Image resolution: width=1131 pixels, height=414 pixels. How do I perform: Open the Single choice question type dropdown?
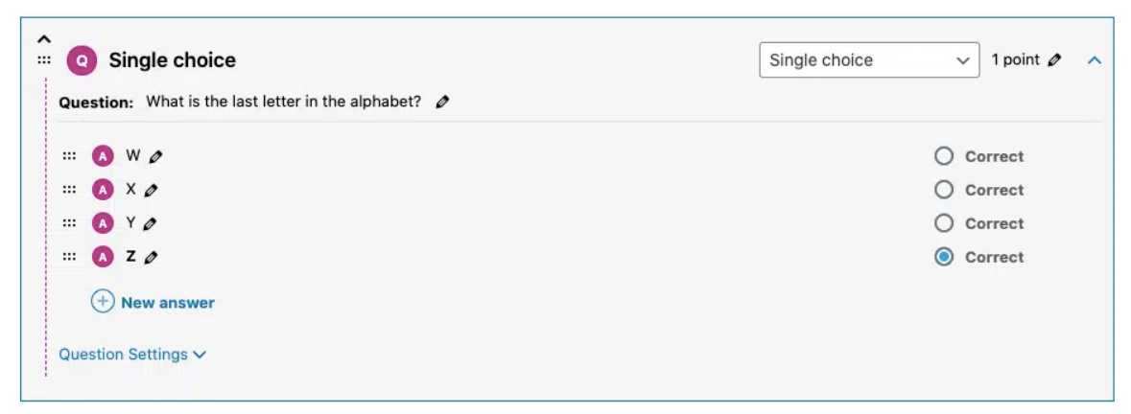869,59
